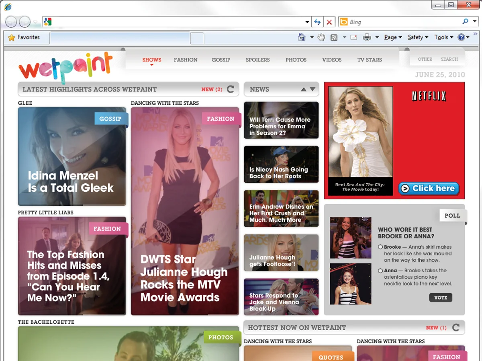Expand the Home button dropdown arrow
The height and width of the screenshot is (361, 482).
click(312, 37)
